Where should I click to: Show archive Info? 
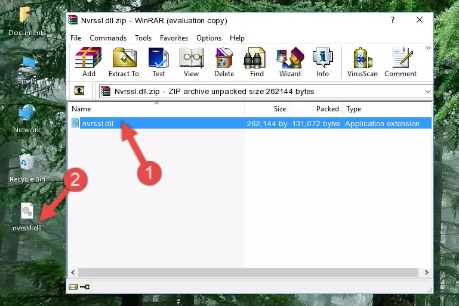point(322,62)
